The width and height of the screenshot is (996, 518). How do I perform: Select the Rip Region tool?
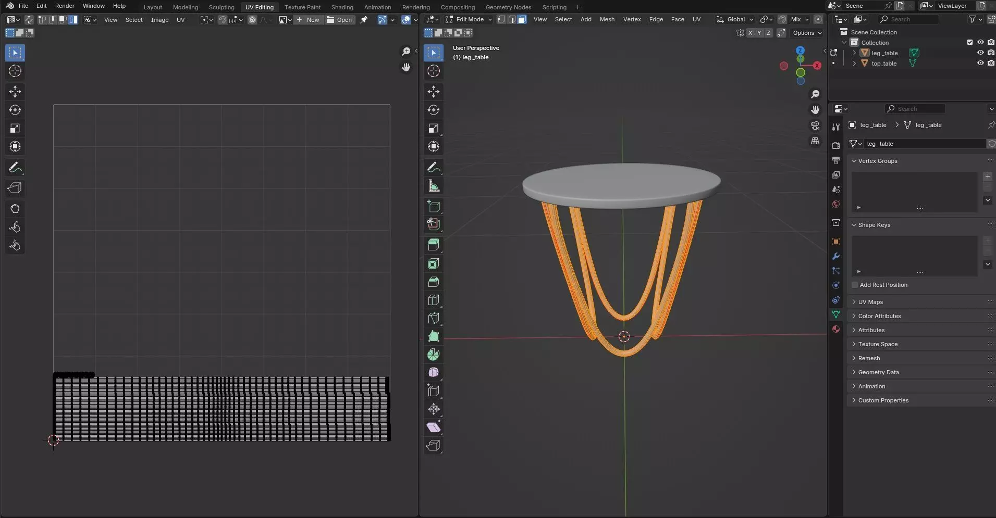point(434,446)
